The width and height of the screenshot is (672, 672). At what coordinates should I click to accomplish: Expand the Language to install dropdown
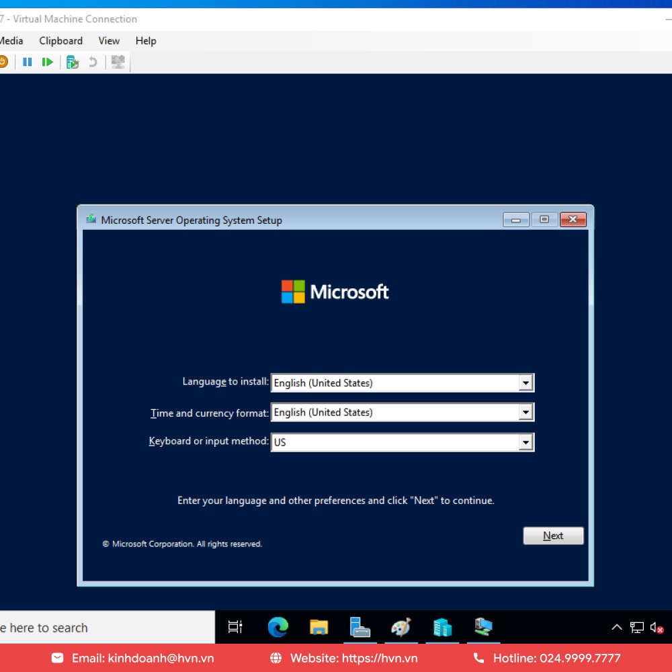pyautogui.click(x=526, y=383)
